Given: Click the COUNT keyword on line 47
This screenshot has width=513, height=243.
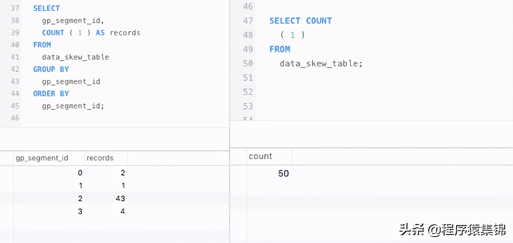Looking at the screenshot, I should (319, 21).
